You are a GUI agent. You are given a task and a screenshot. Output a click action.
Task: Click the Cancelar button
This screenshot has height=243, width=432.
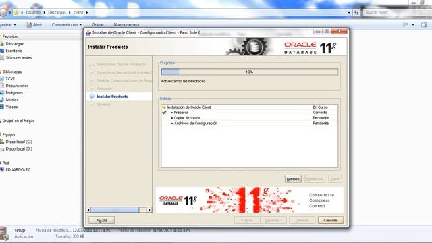click(331, 220)
